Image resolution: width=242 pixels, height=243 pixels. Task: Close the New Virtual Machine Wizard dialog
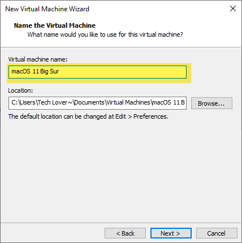233,8
